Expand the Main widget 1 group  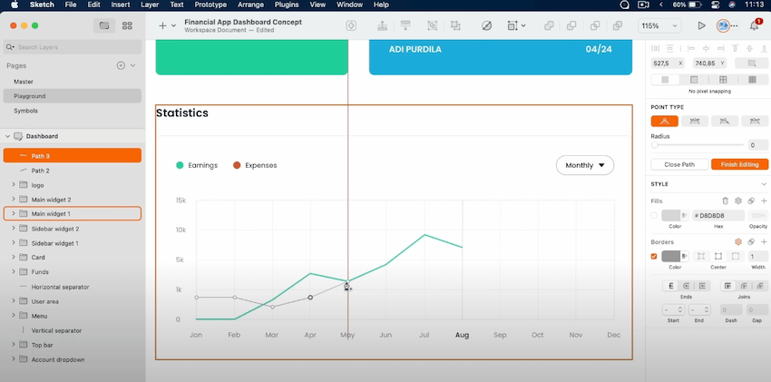(14, 213)
